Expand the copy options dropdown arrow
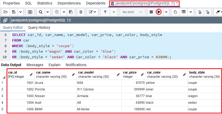Screen dimensions: 222x114 tap(64, 12)
